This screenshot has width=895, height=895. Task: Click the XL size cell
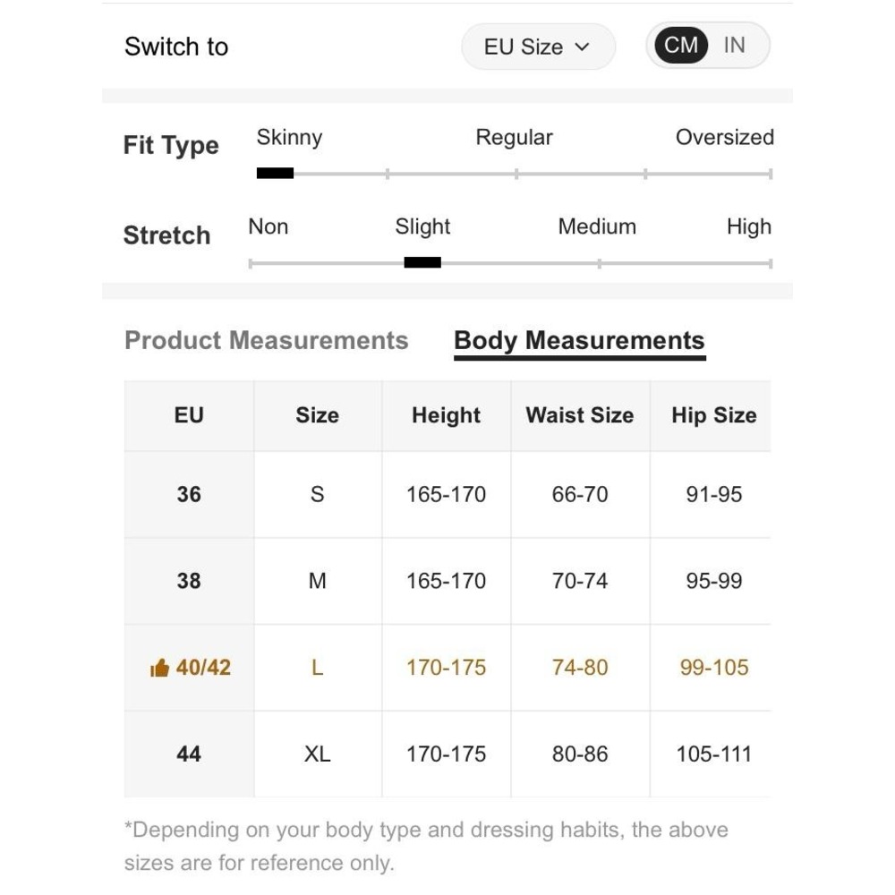pos(317,754)
